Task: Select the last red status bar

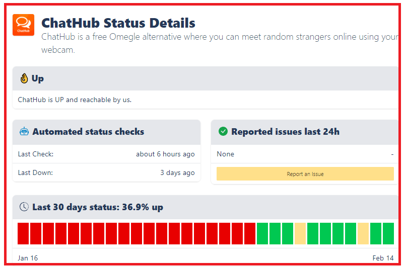Action: point(250,233)
